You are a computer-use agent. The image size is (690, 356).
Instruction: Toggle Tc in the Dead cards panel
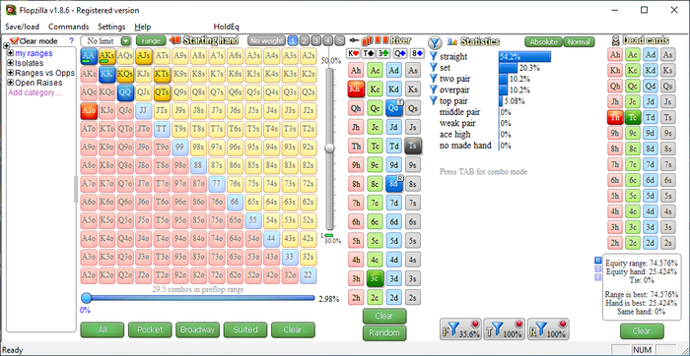(x=633, y=117)
